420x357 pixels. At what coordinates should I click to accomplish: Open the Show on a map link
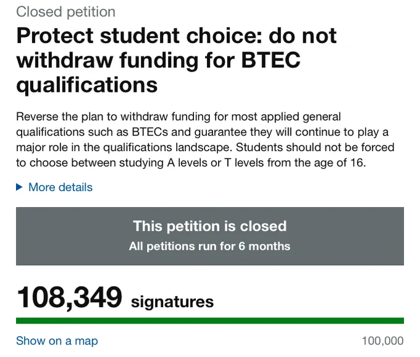tap(57, 341)
